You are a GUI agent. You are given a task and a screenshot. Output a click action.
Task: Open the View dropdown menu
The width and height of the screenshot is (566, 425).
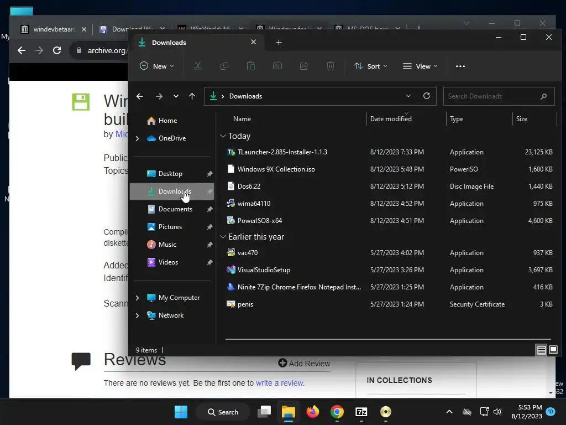pos(420,66)
